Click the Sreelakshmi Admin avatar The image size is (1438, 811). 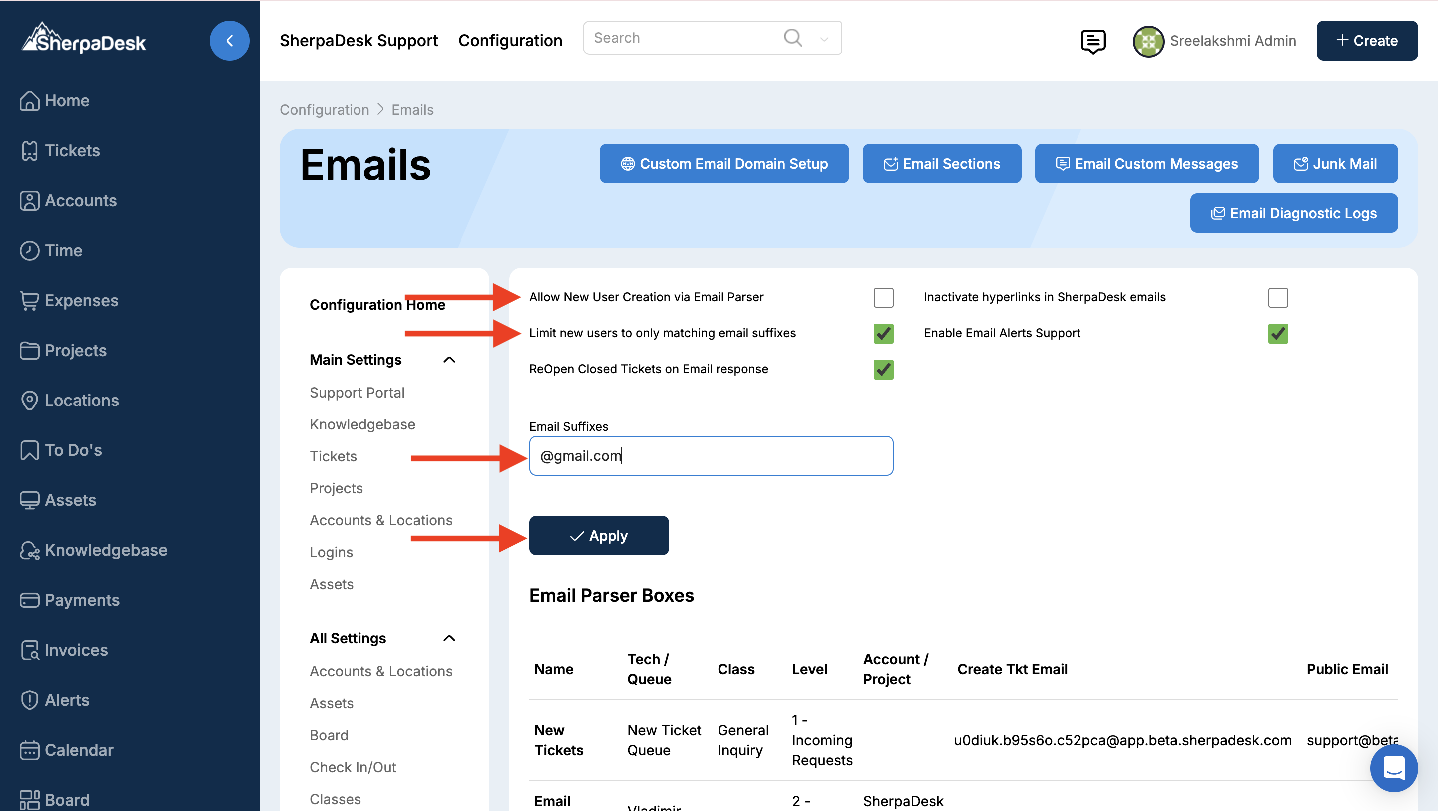click(1148, 41)
